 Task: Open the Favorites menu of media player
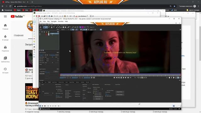pyautogui.click(x=61, y=21)
